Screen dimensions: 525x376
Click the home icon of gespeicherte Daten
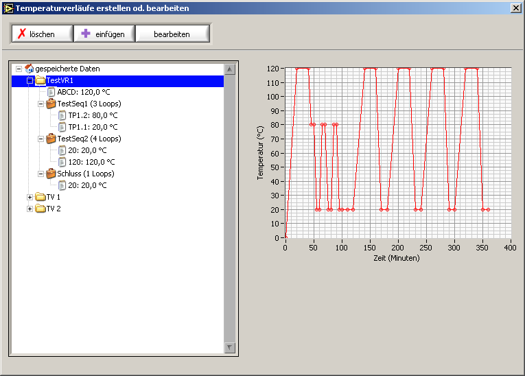[x=29, y=69]
